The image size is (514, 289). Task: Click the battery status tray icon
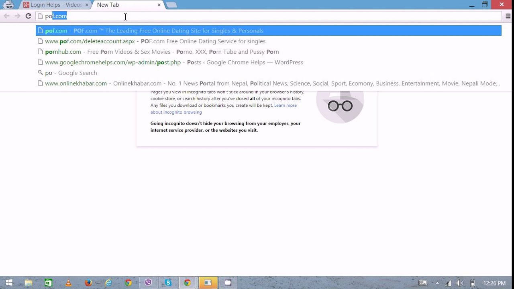[473, 283]
